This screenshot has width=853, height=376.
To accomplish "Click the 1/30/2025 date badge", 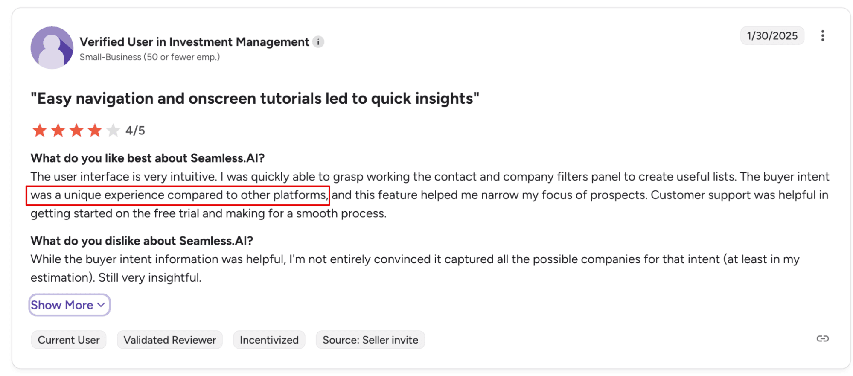I will coord(772,36).
